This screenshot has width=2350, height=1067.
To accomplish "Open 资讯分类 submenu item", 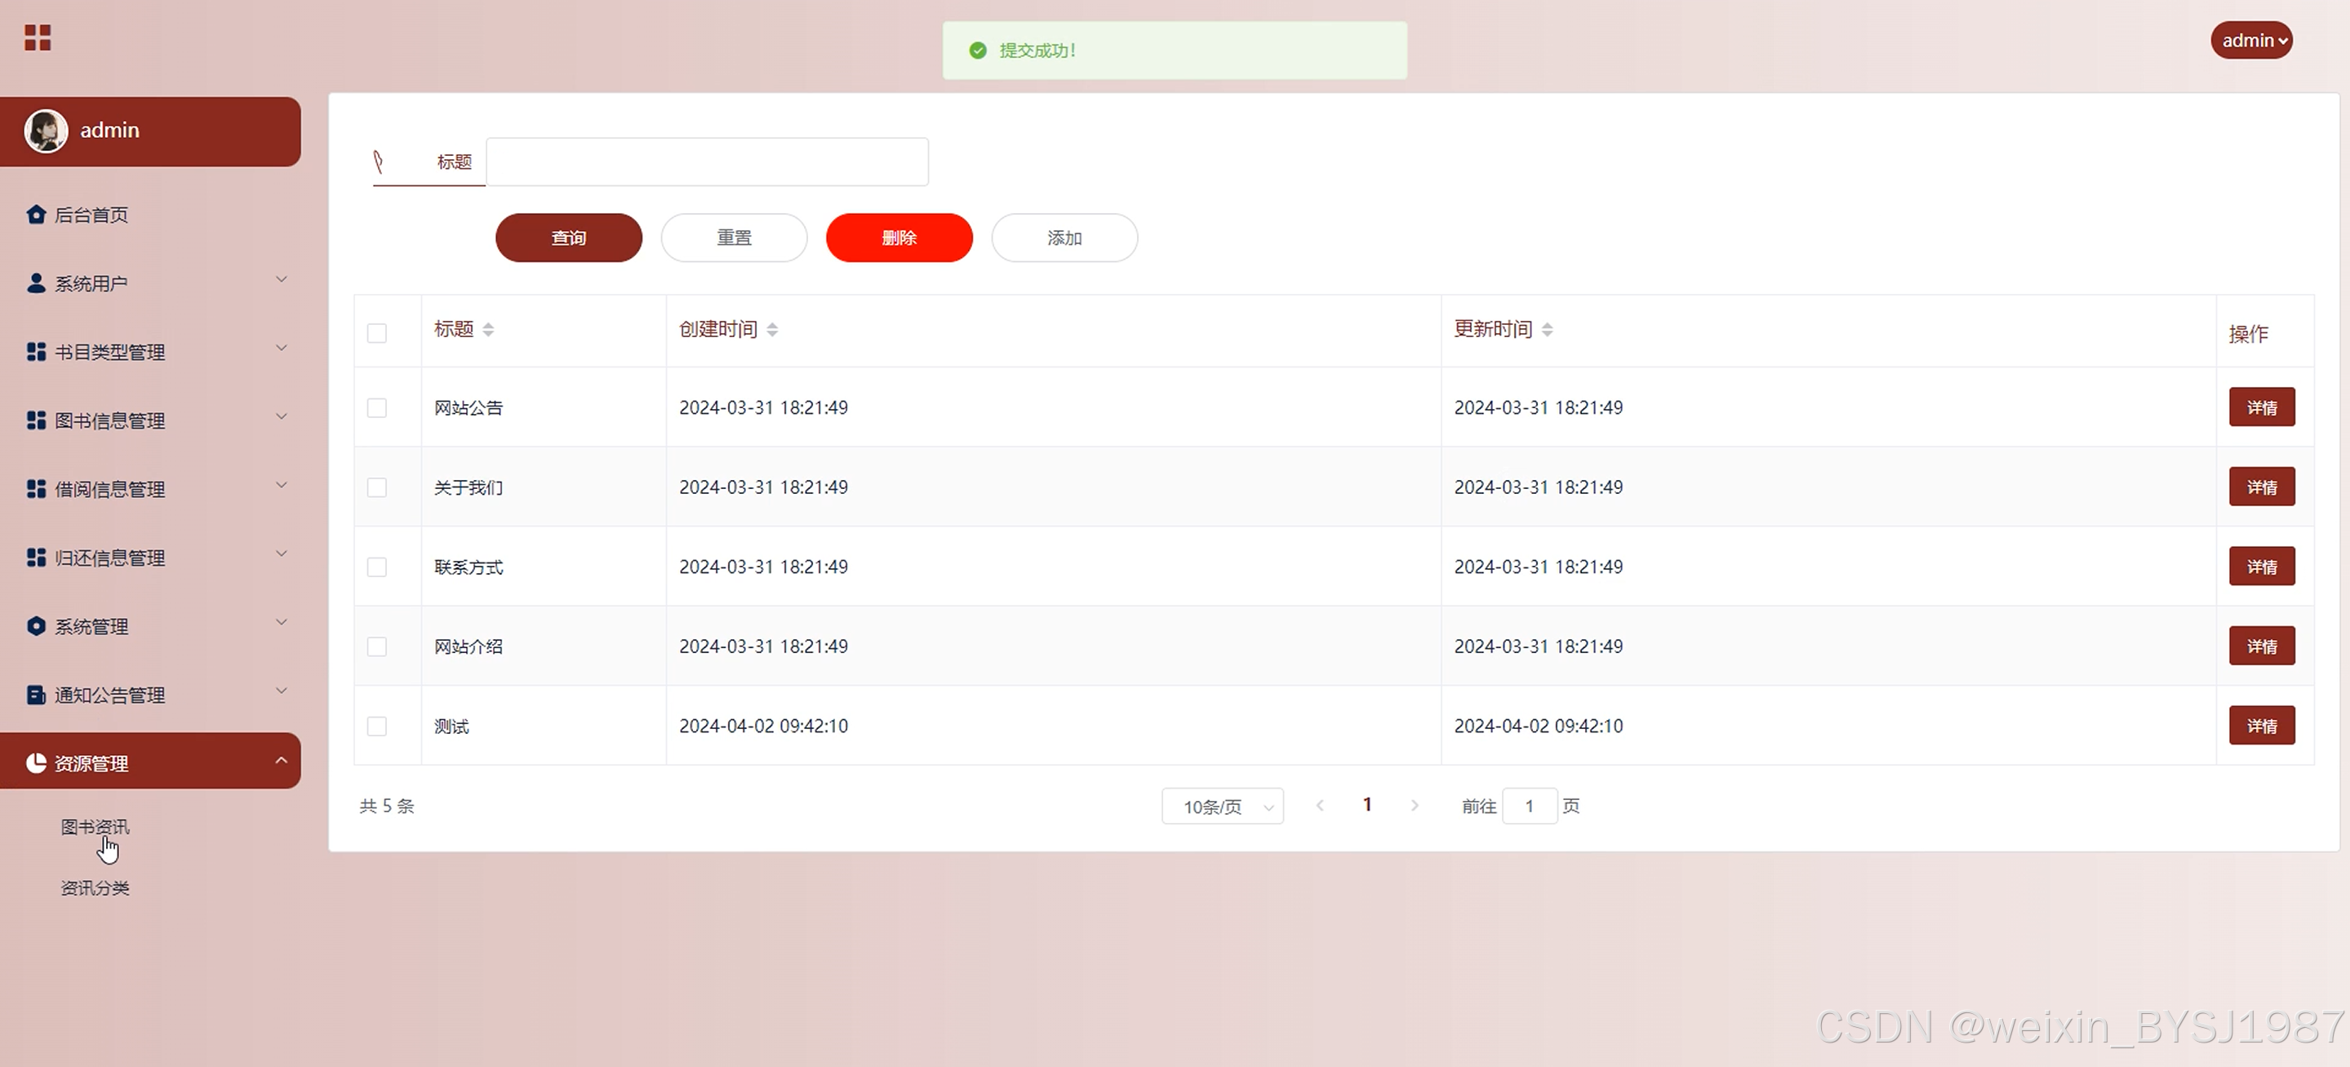I will (95, 888).
